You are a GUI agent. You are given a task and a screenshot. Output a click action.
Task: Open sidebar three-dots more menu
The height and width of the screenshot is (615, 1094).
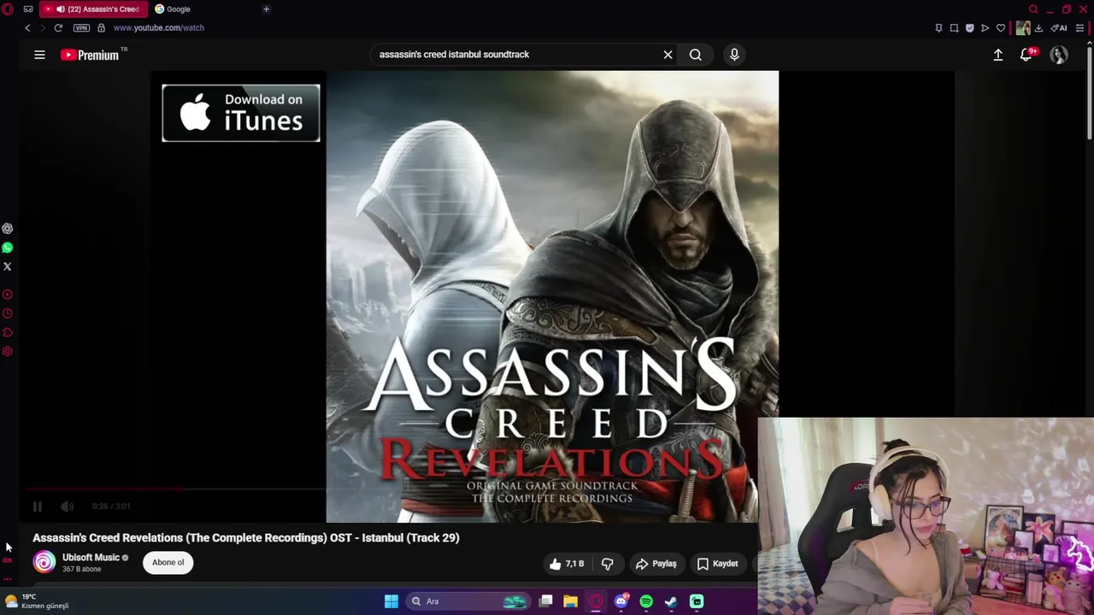click(x=8, y=578)
